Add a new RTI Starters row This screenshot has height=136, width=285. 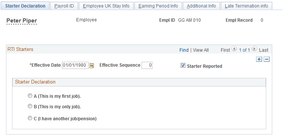259,59
